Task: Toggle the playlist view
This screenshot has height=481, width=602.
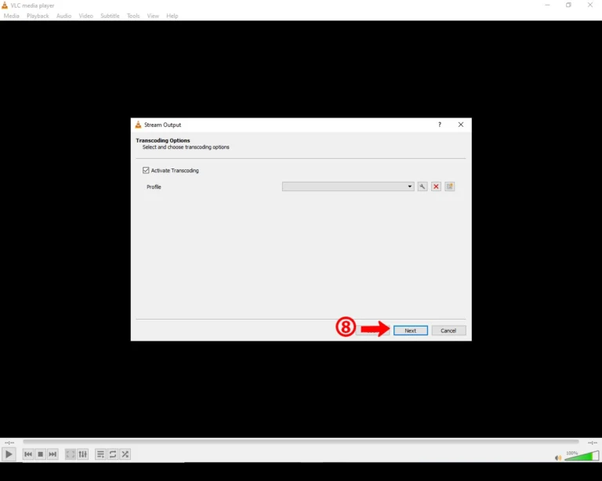Action: [x=100, y=454]
